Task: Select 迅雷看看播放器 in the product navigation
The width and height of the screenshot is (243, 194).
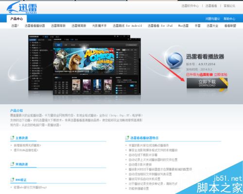Action: [35, 26]
